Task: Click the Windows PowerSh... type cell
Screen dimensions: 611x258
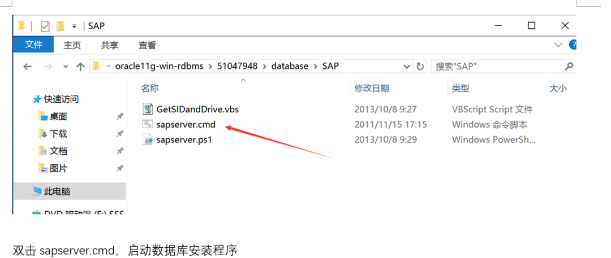Action: (494, 139)
